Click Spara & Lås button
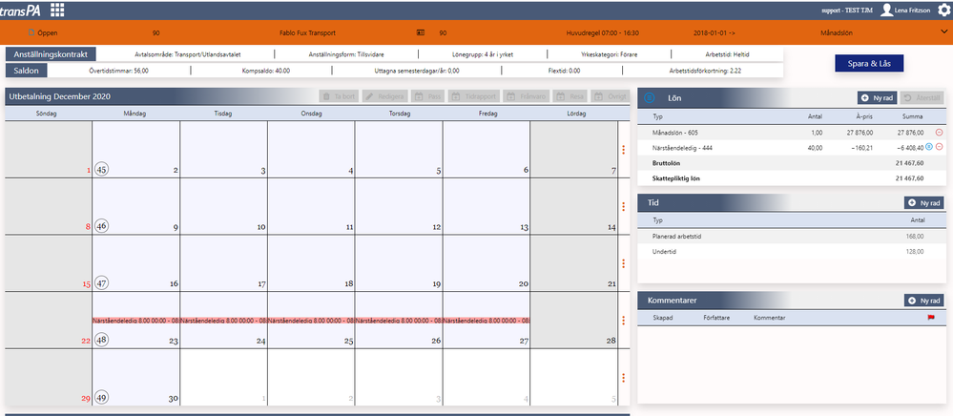Viewport: 953px width, 416px height. pos(869,63)
